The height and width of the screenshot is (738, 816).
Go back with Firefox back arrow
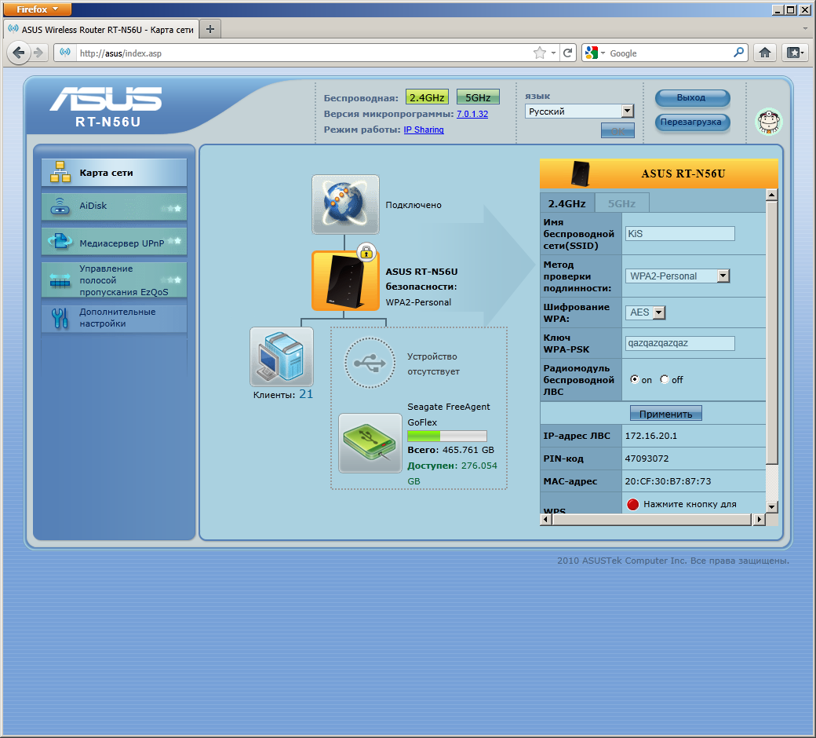(x=19, y=53)
